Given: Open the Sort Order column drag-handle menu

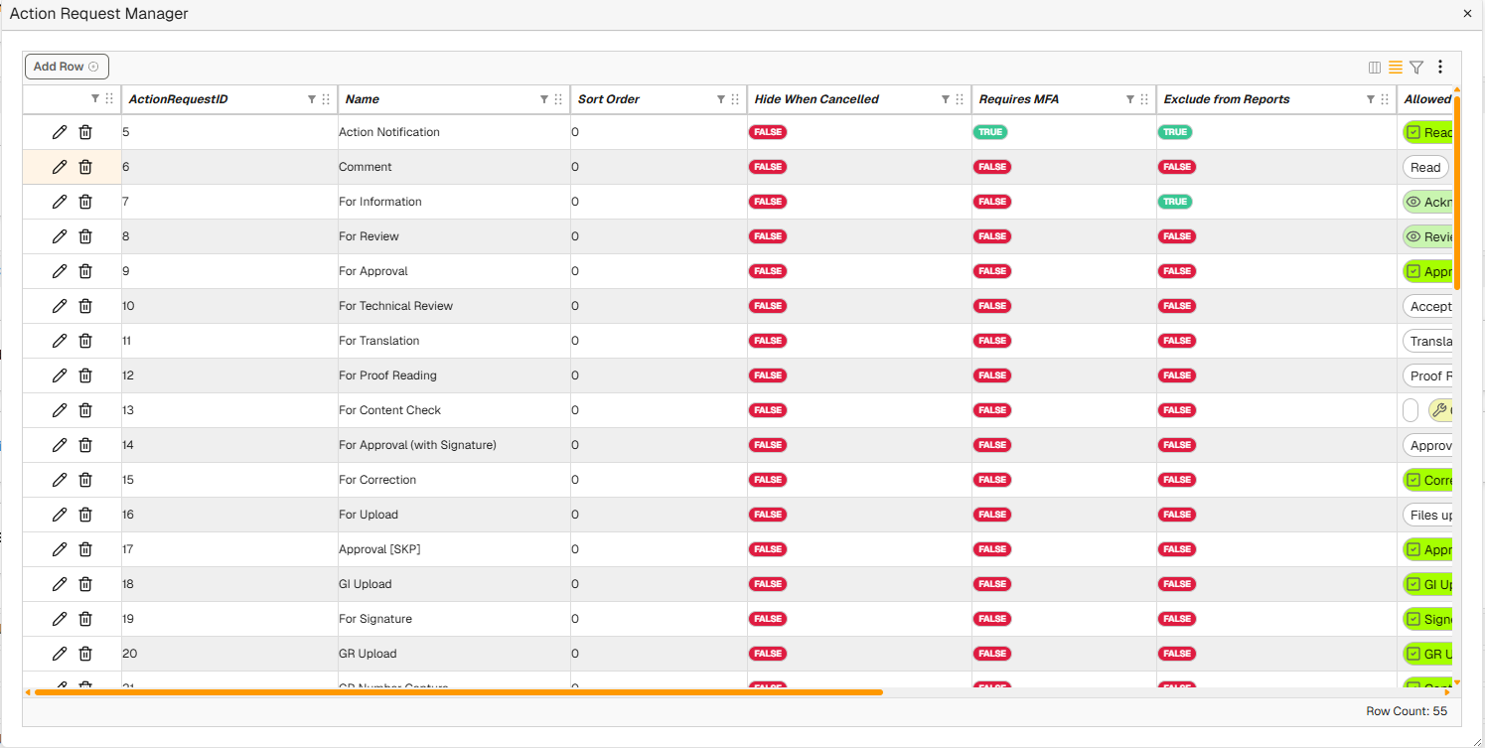Looking at the screenshot, I should [735, 99].
